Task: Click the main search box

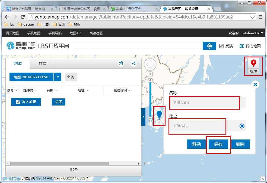Action: point(138,46)
